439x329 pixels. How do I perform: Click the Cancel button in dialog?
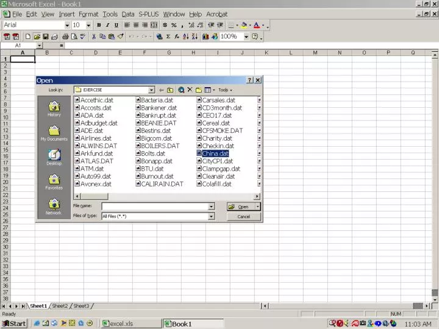click(243, 216)
